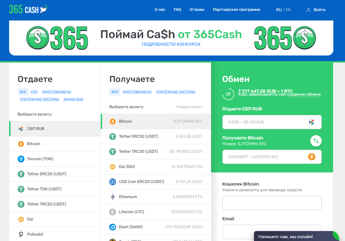Screen dimensions: 345x241
Task: Click the blue Toncoin (TON) icon
Action: click(x=21, y=159)
